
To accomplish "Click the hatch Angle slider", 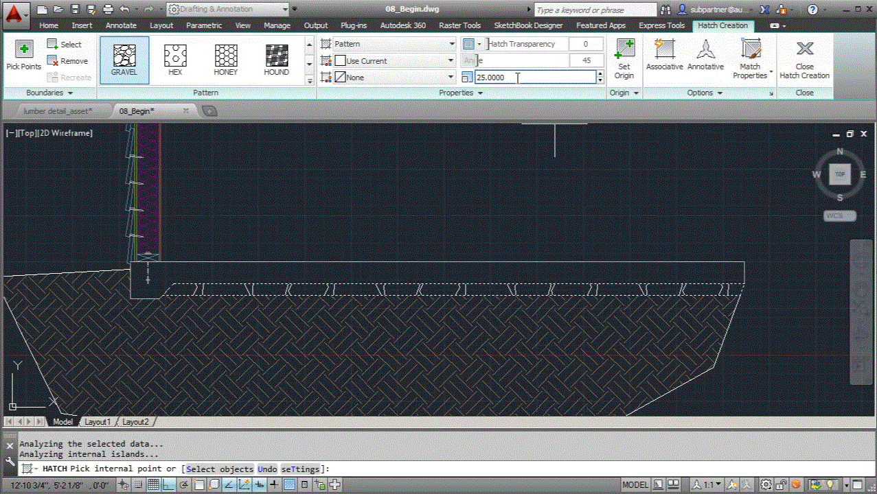I will pyautogui.click(x=515, y=60).
